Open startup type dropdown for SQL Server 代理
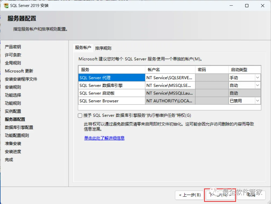Screen dimensions: 271x204 coord(258,78)
